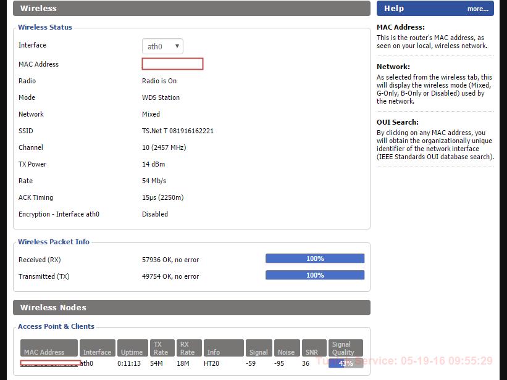The image size is (507, 380).
Task: Click the Signal column header
Action: coord(259,348)
